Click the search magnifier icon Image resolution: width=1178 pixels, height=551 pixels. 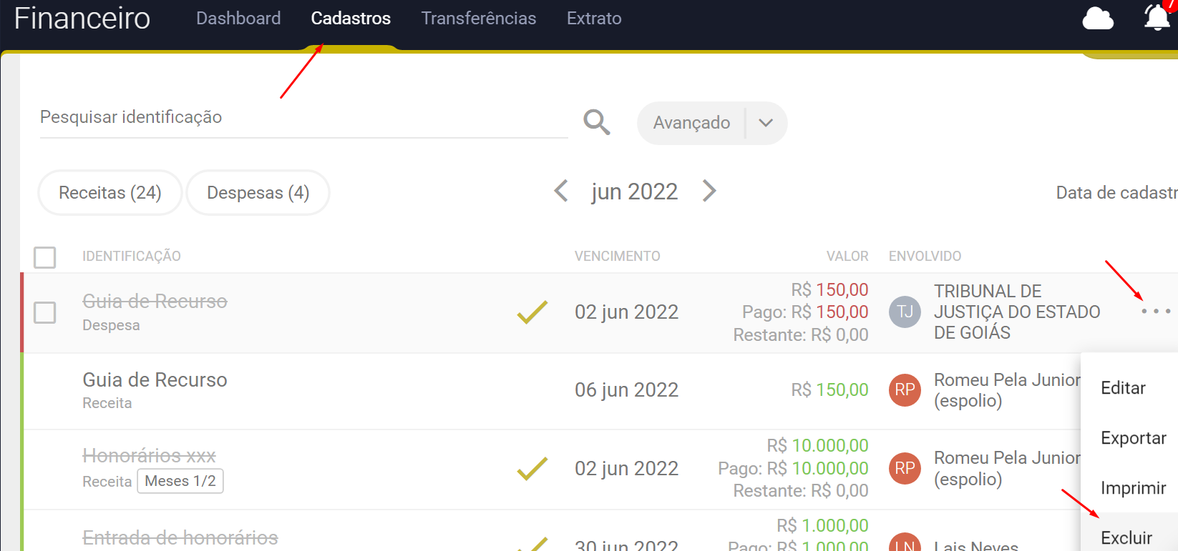(x=596, y=122)
